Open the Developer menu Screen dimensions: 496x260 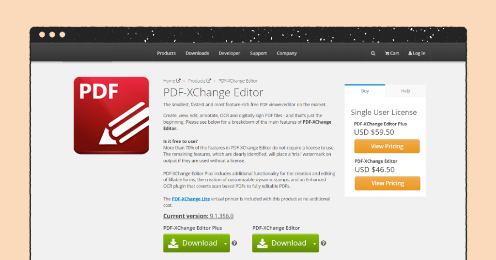pyautogui.click(x=229, y=53)
